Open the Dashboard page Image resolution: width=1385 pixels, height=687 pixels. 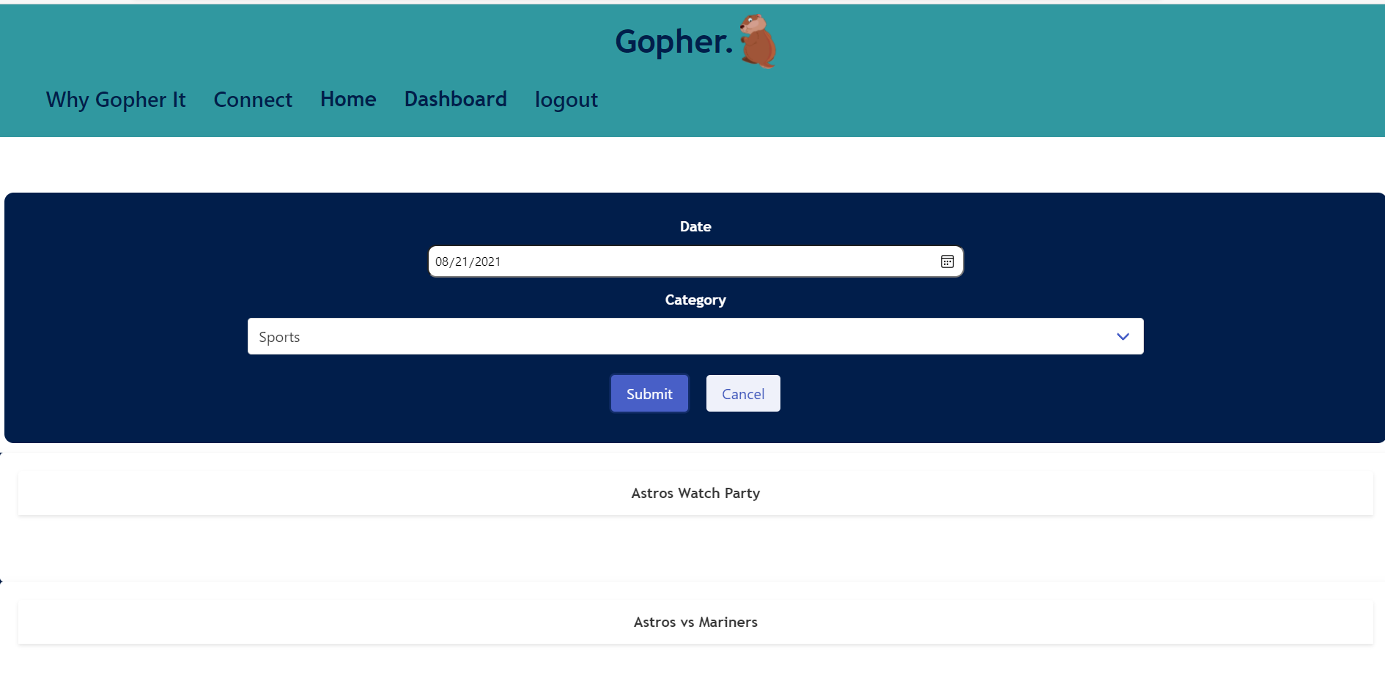(x=456, y=99)
